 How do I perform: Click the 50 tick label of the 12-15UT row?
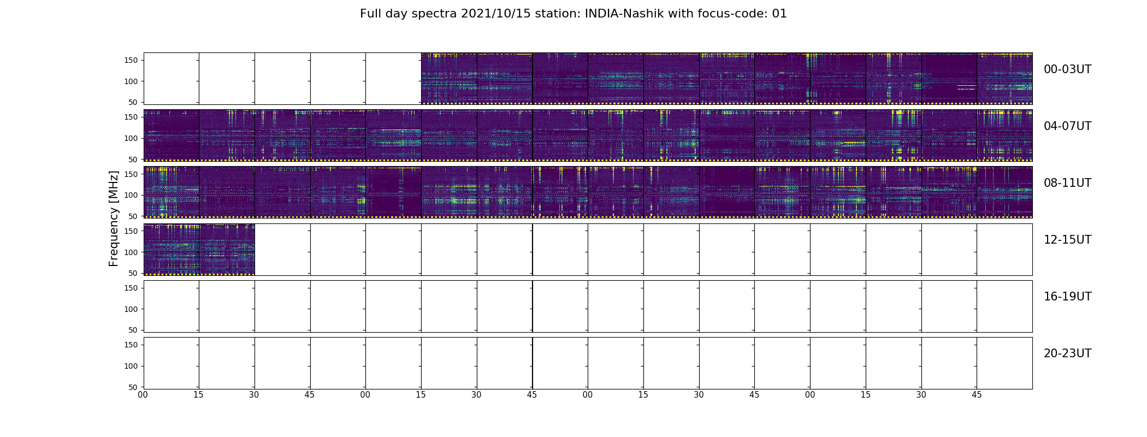134,273
